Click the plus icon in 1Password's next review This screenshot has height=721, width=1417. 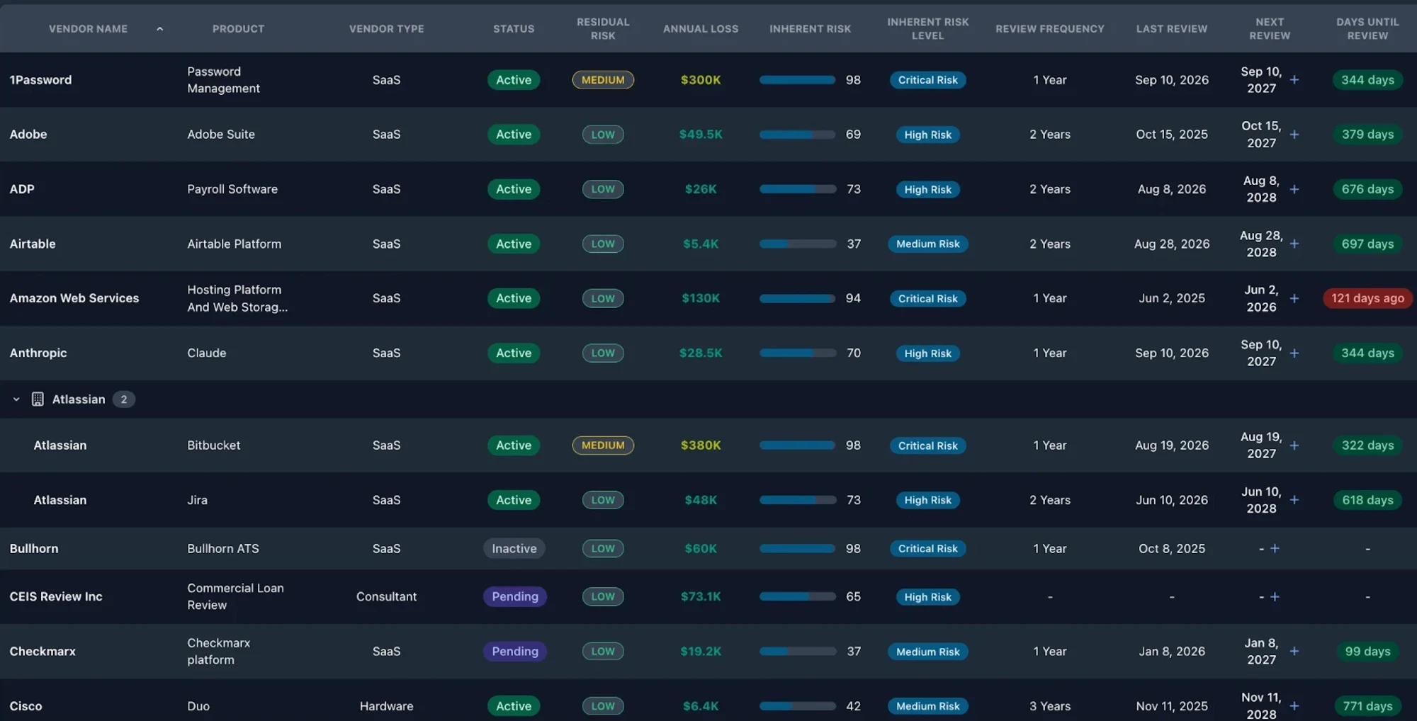click(1294, 79)
